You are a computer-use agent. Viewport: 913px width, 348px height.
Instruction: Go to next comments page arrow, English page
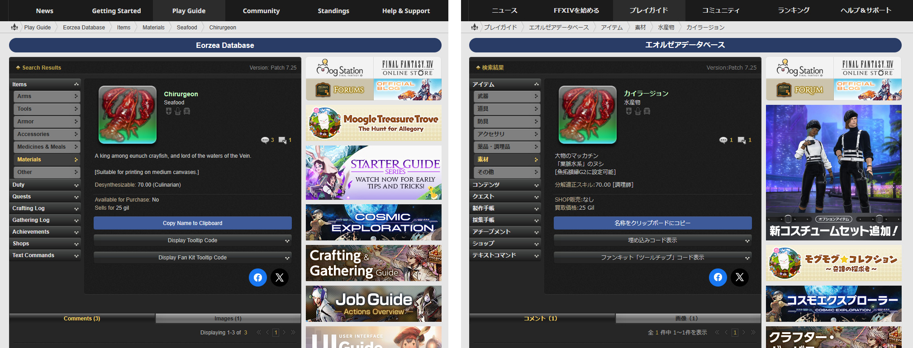click(284, 333)
